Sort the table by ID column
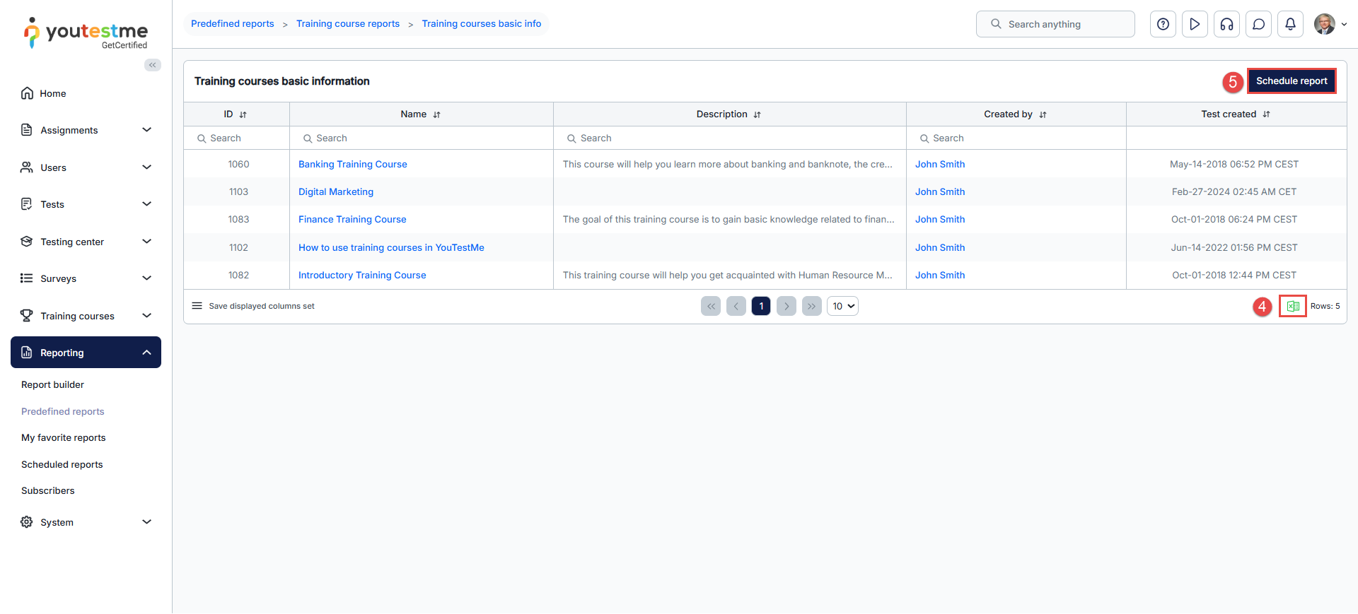Viewport: 1358px width, 614px height. click(243, 114)
